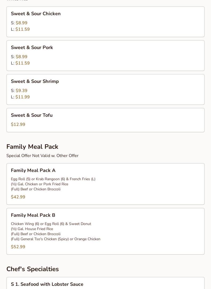Select the Family Meal Pack A description
Viewport: 211px width, 289px height.
(53, 184)
